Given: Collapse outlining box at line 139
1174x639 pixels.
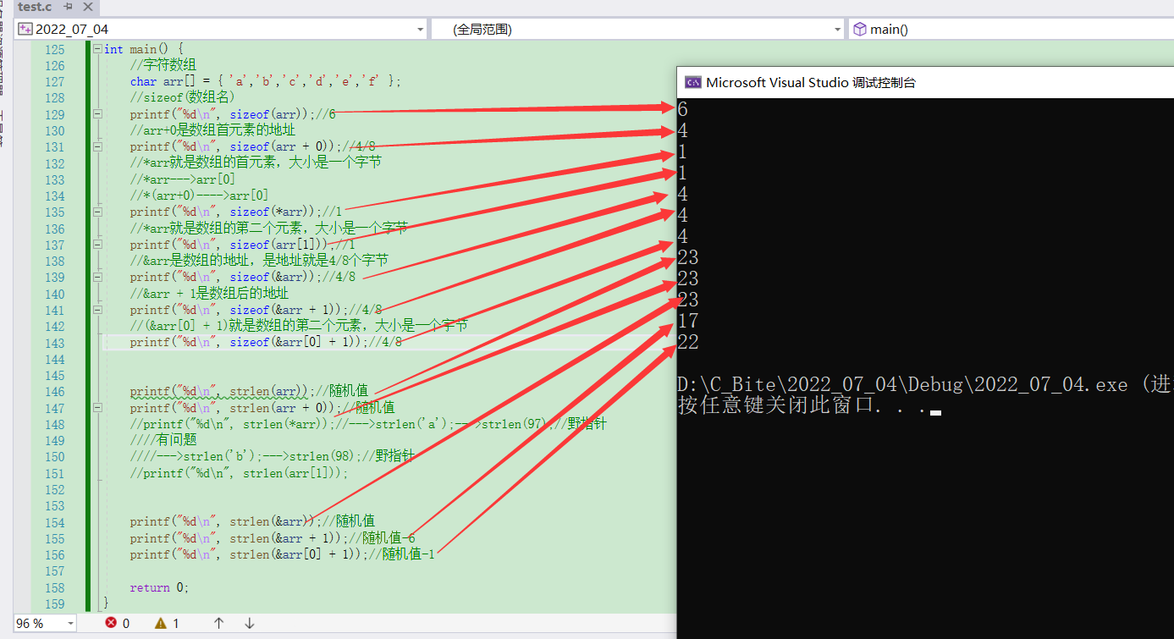Looking at the screenshot, I should coord(97,278).
